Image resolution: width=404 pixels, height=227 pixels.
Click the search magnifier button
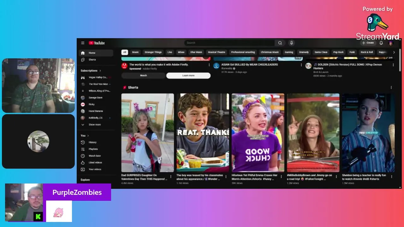coord(280,43)
